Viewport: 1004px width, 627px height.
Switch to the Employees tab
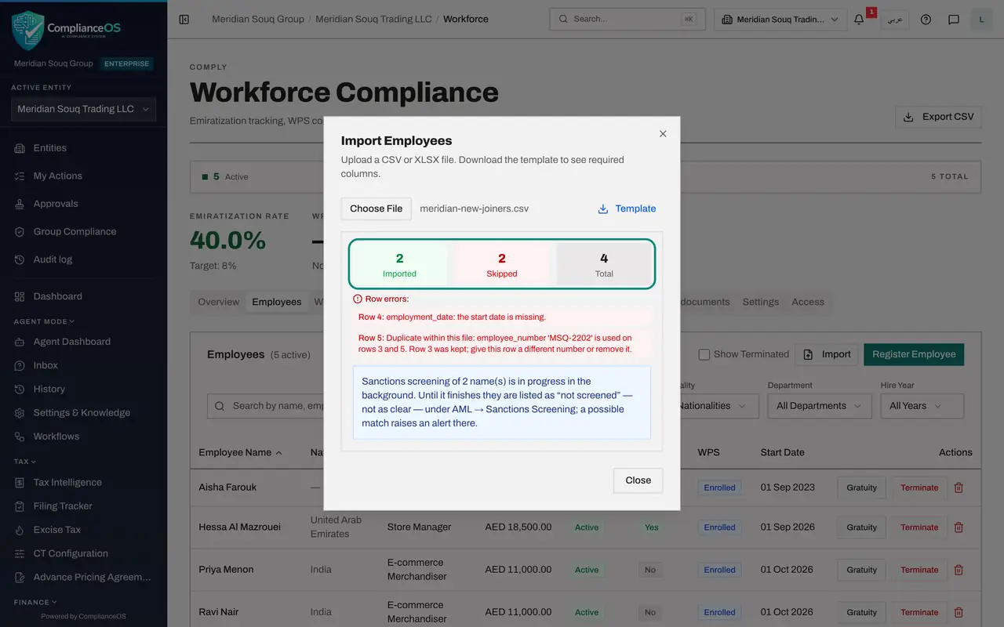pyautogui.click(x=277, y=302)
